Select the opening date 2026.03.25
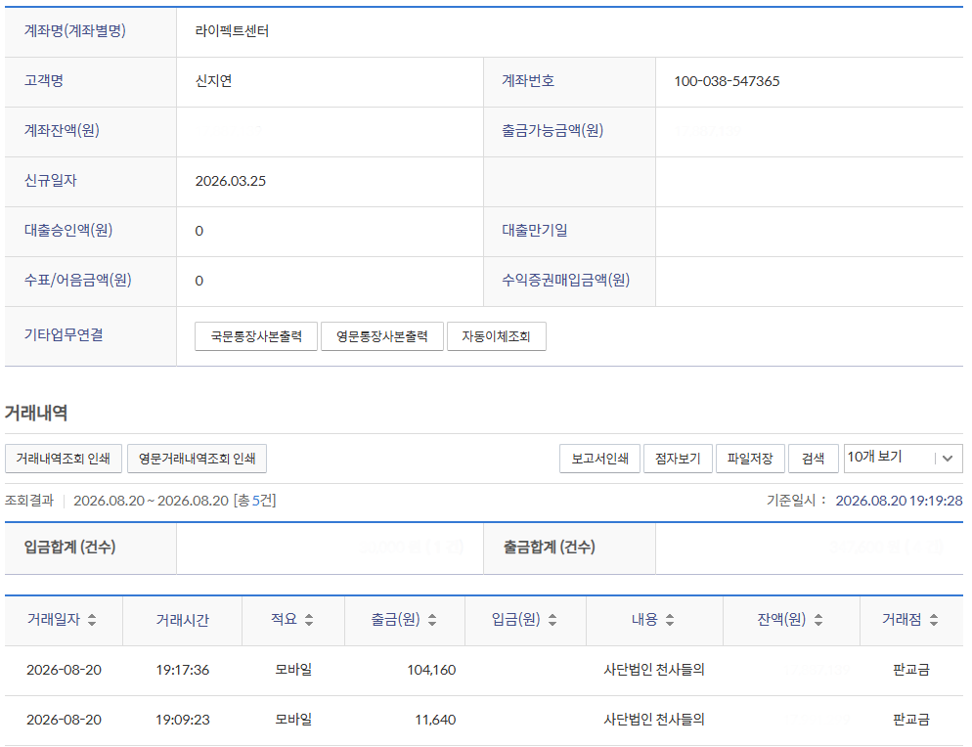 tap(230, 181)
